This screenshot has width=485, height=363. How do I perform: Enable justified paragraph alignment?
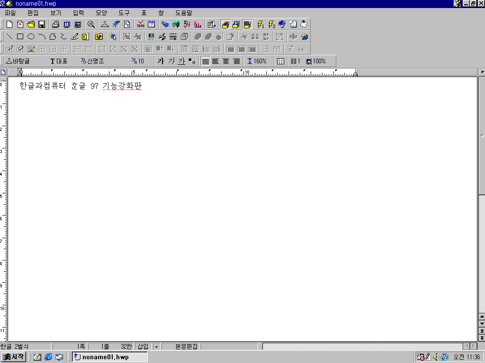(206, 61)
